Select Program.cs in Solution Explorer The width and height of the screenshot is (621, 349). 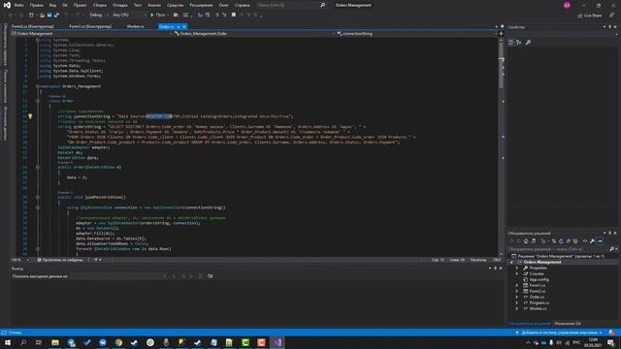coord(539,302)
